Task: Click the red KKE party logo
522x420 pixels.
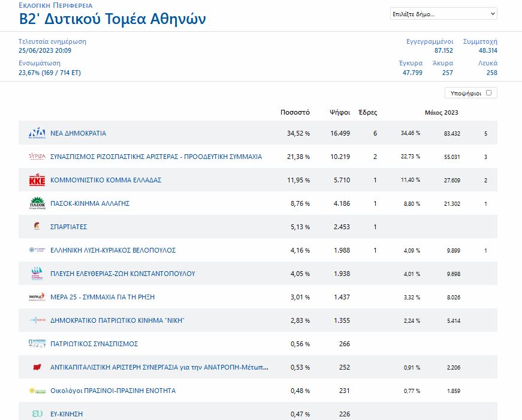Action: pyautogui.click(x=37, y=180)
